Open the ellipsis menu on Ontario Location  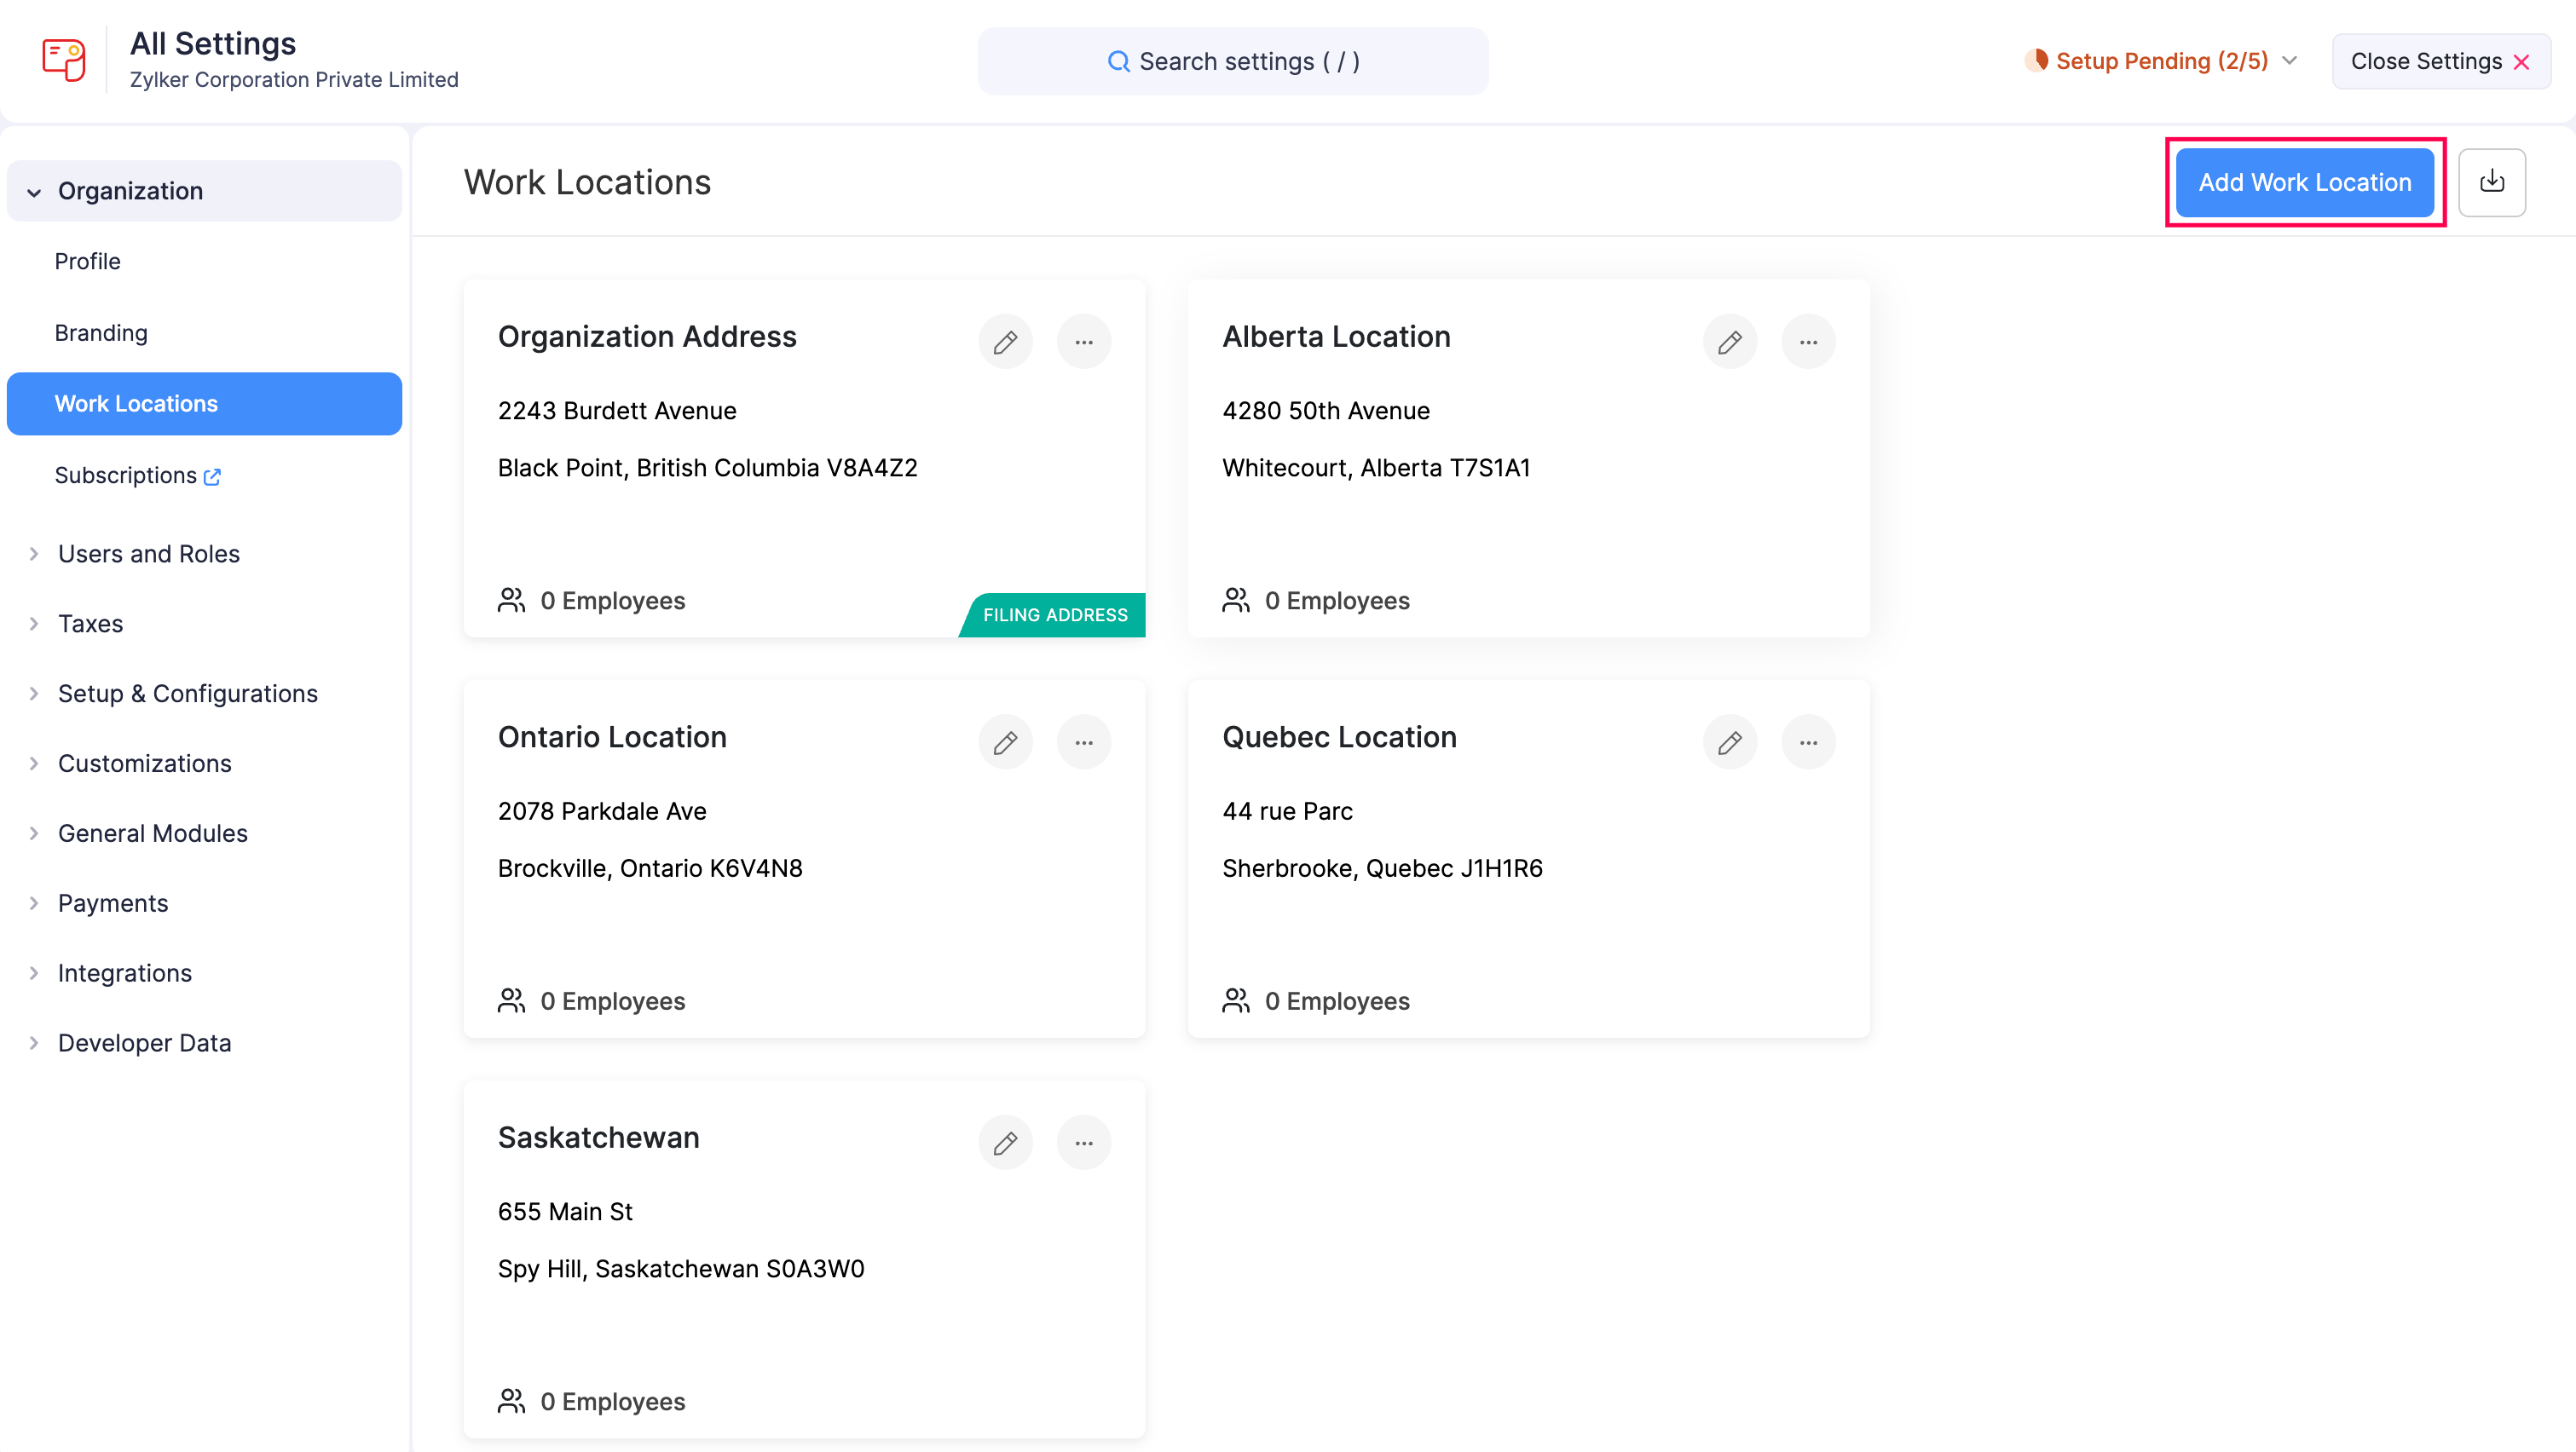(1084, 741)
